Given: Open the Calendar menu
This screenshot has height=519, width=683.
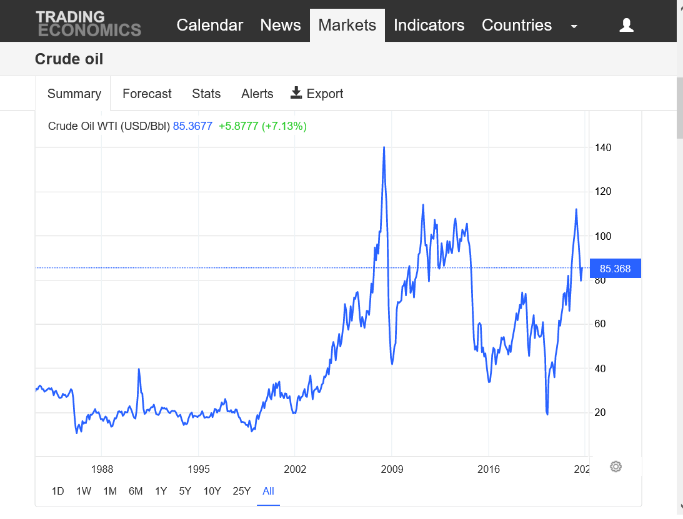Looking at the screenshot, I should click(x=209, y=25).
